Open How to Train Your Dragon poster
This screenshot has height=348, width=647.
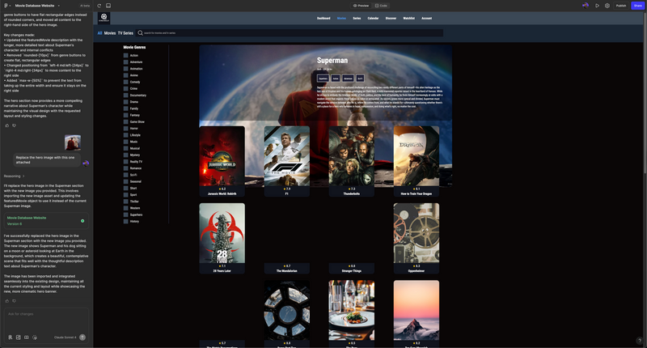tap(417, 156)
